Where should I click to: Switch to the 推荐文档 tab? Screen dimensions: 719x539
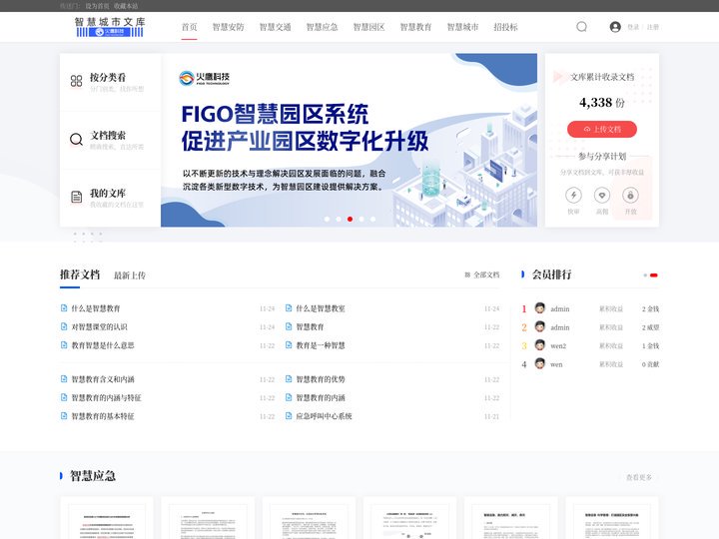pyautogui.click(x=80, y=274)
